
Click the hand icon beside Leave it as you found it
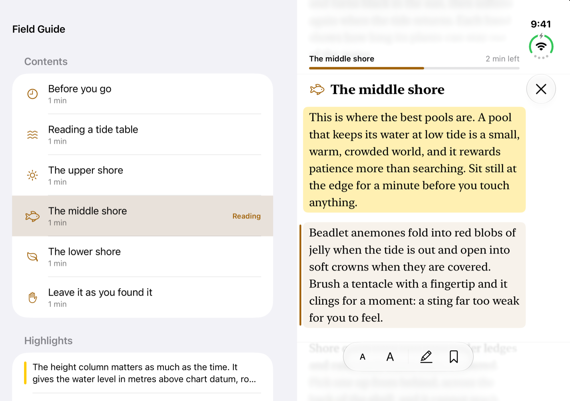coord(32,297)
